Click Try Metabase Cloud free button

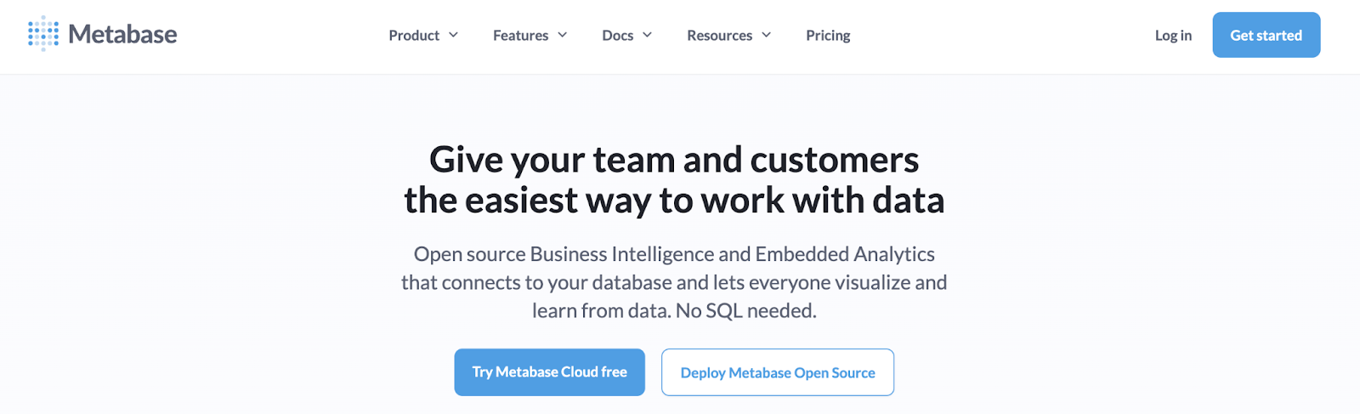tap(549, 372)
